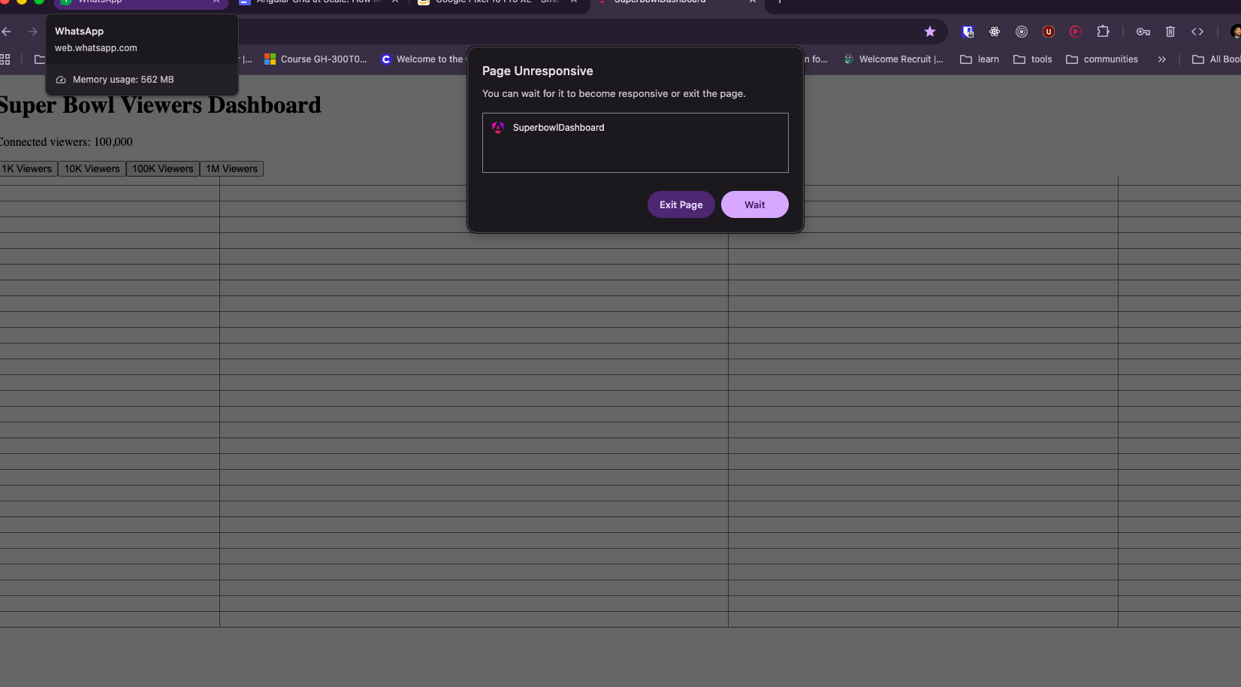The width and height of the screenshot is (1241, 687).
Task: Click the 1M Viewers button
Action: (x=231, y=168)
